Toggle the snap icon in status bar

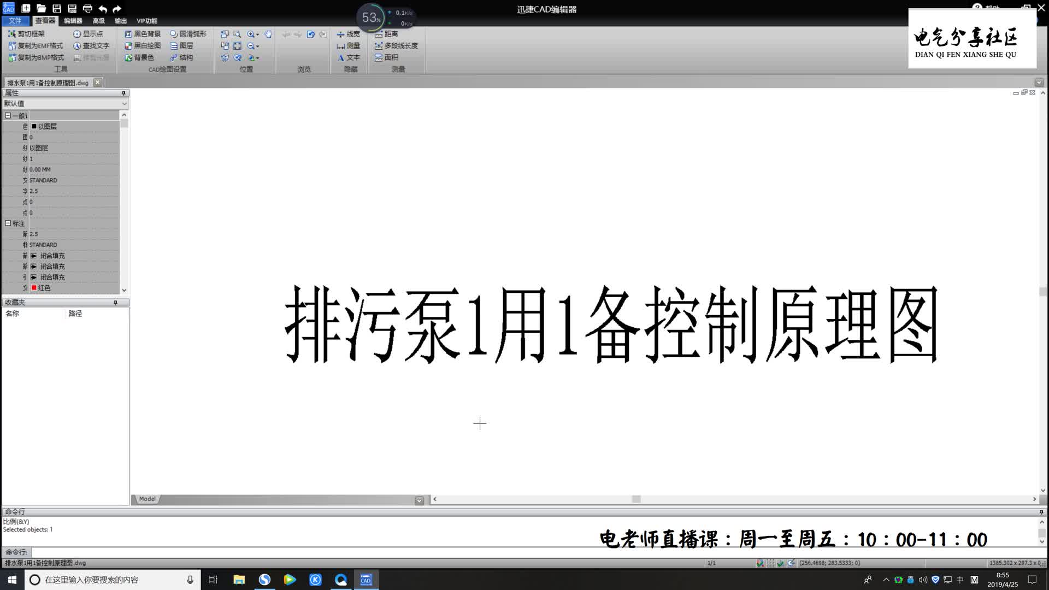point(759,563)
